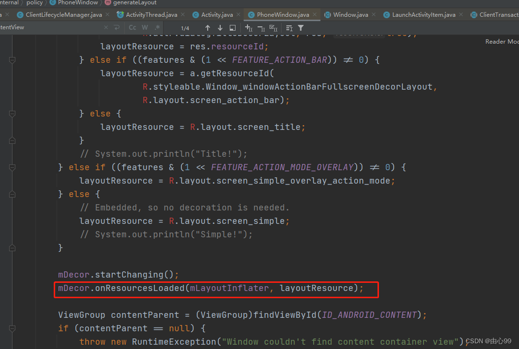Clear the search text with the X button
The image size is (519, 349).
tap(106, 27)
